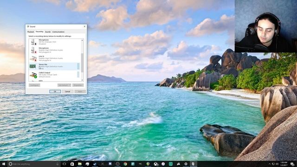Click the device list scrollbar thumb
The height and width of the screenshot is (167, 297).
click(x=82, y=63)
